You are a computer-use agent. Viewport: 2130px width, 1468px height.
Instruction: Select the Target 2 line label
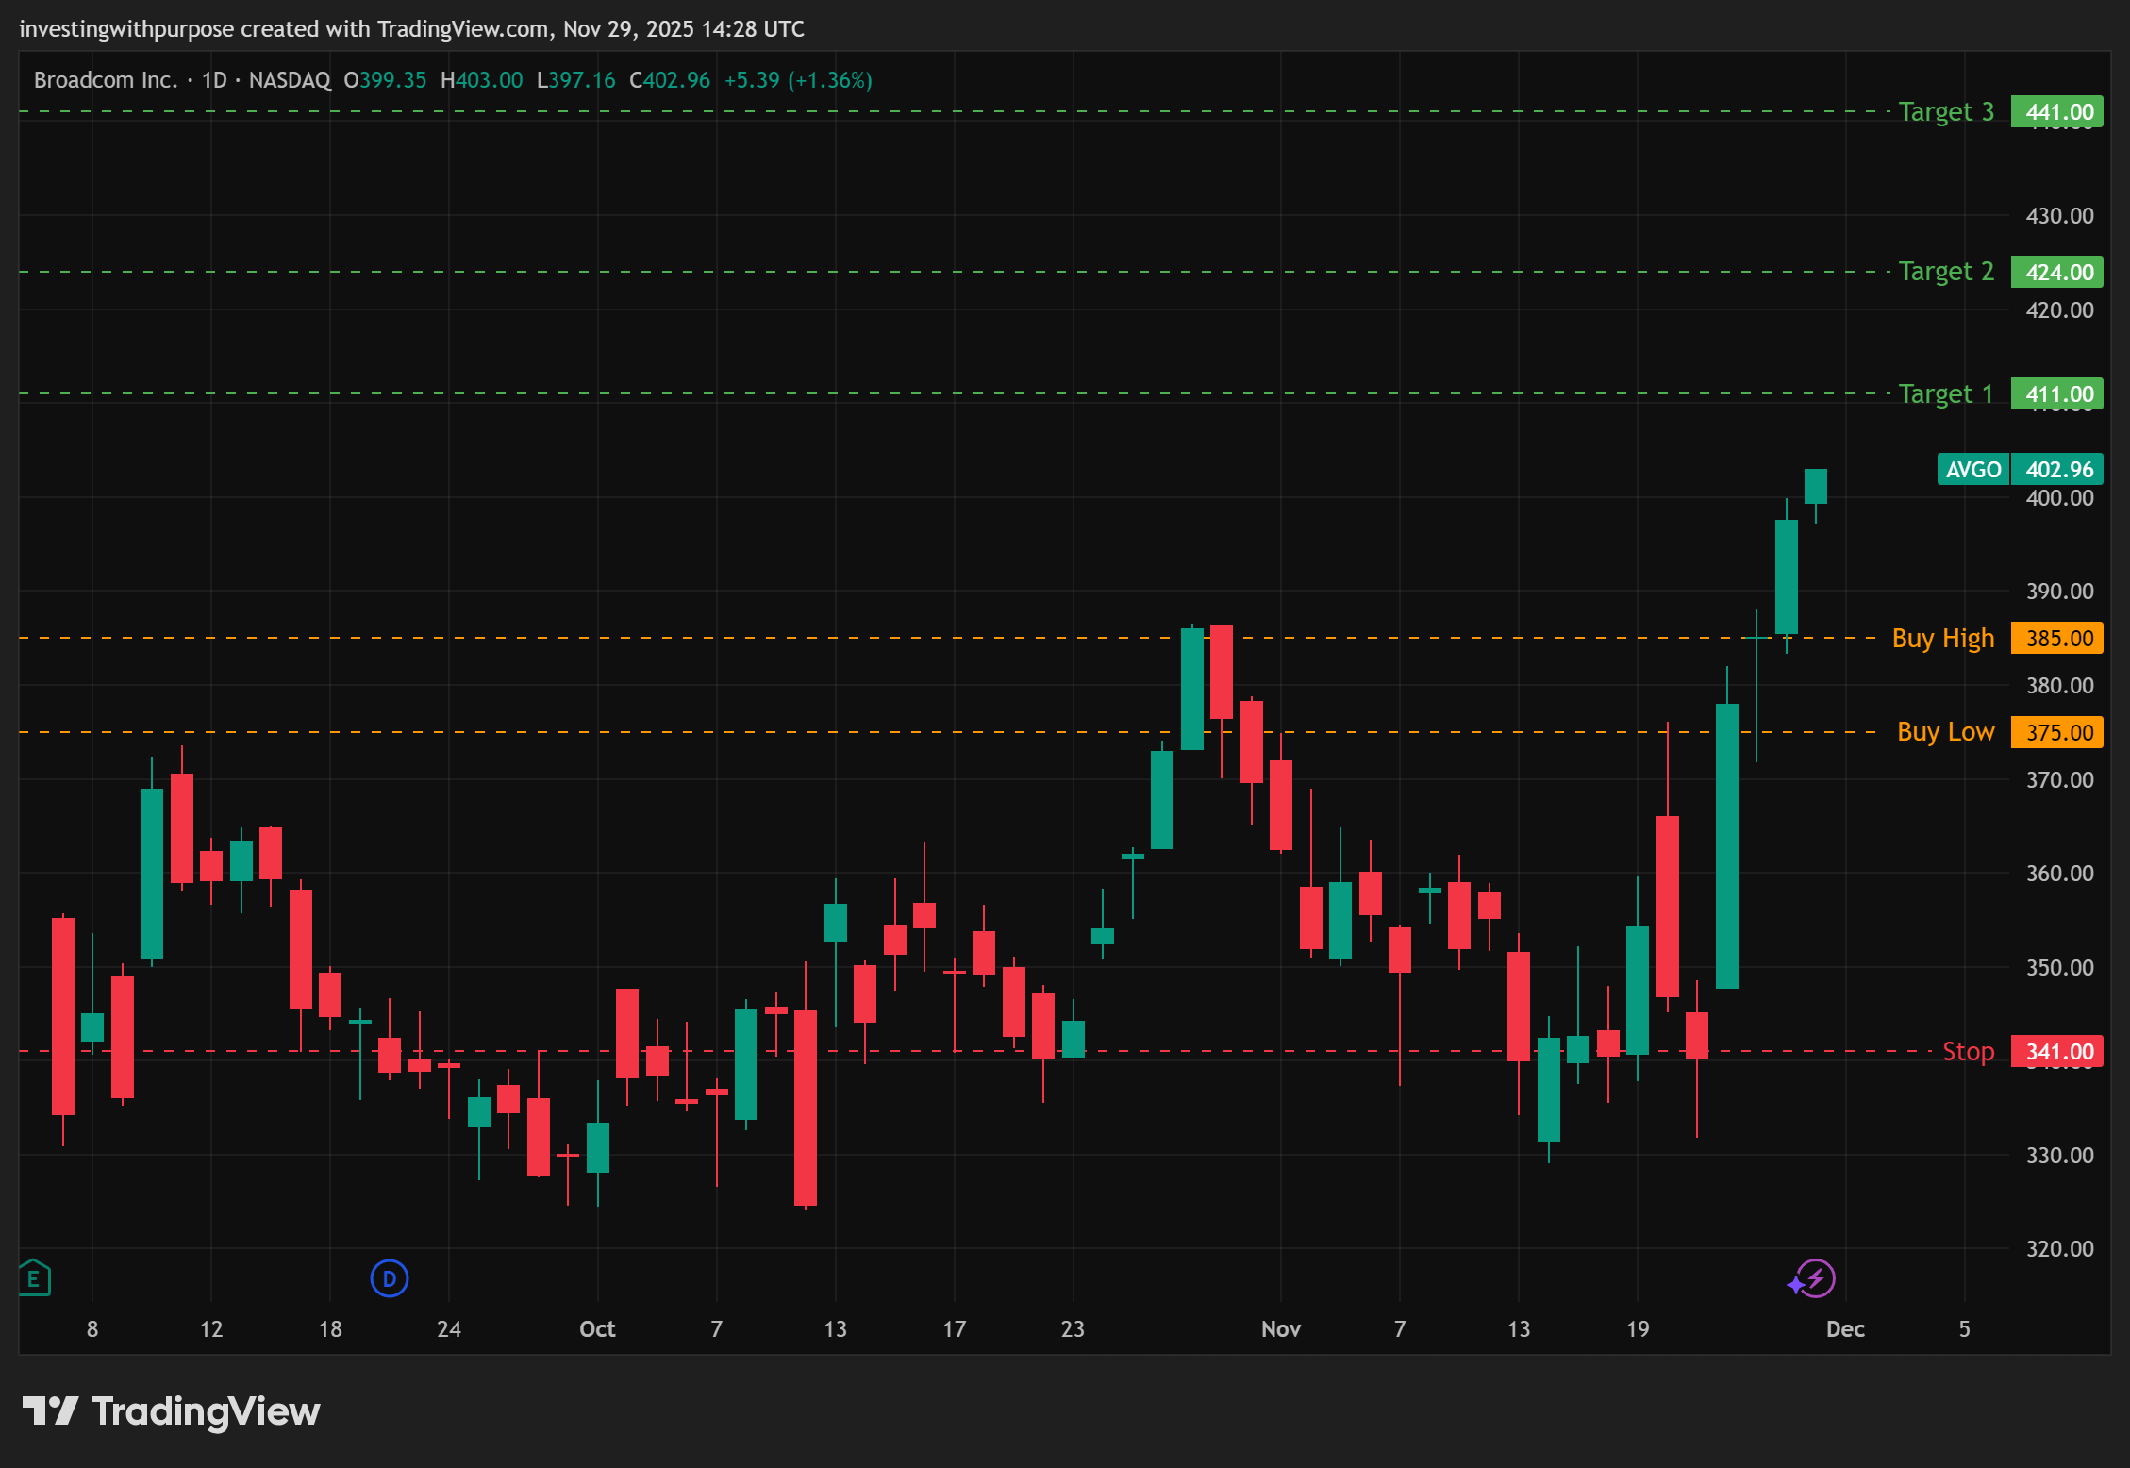(x=1945, y=272)
